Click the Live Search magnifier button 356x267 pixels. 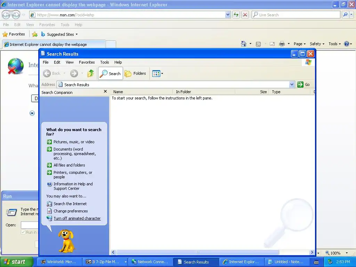[x=345, y=15]
